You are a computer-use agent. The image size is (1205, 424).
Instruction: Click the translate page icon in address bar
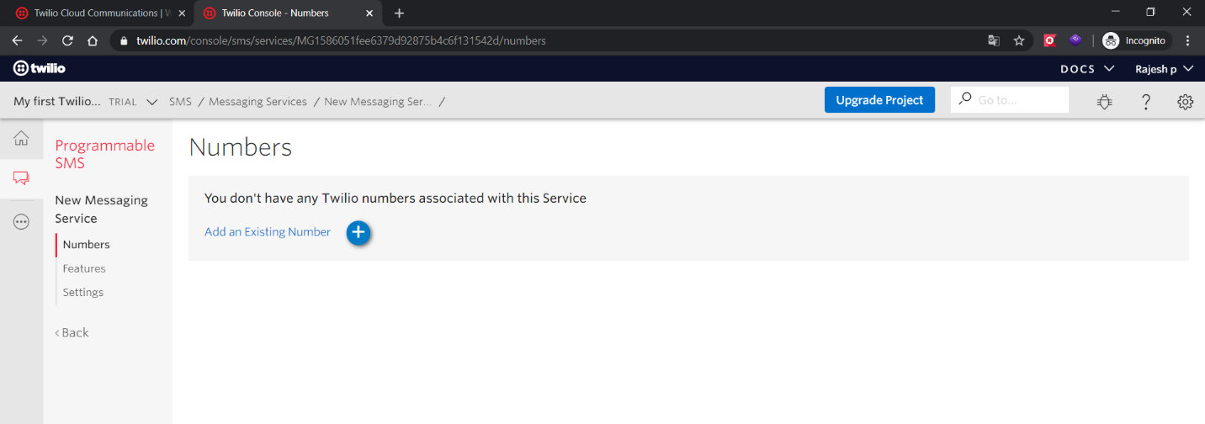994,40
